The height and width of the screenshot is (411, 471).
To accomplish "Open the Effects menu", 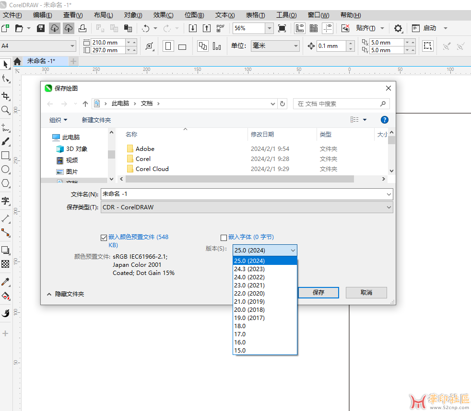I will 164,15.
